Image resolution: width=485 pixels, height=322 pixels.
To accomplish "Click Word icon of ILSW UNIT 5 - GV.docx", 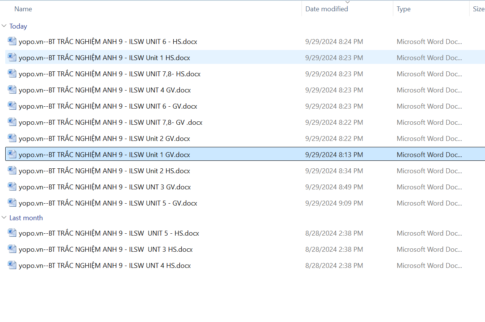I will pos(12,203).
